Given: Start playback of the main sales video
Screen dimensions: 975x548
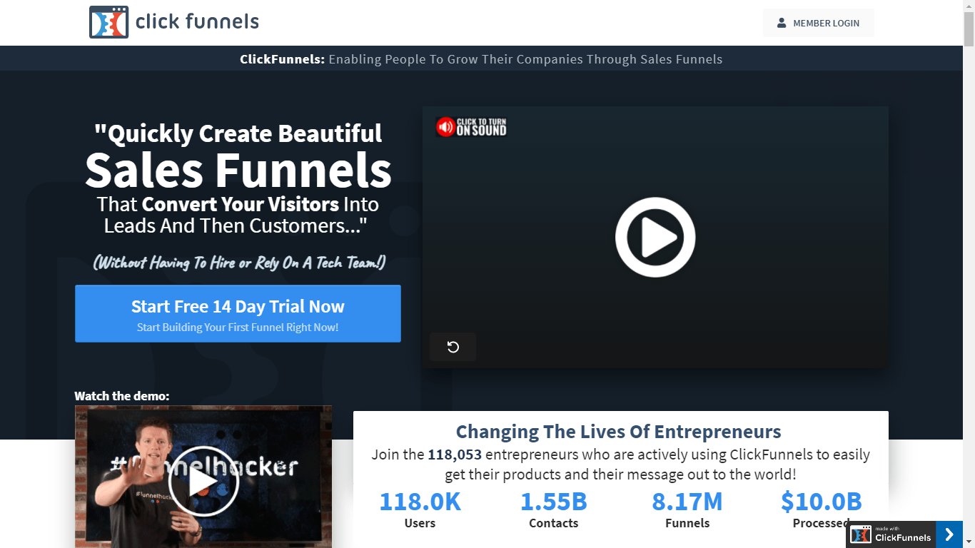Looking at the screenshot, I should [655, 237].
